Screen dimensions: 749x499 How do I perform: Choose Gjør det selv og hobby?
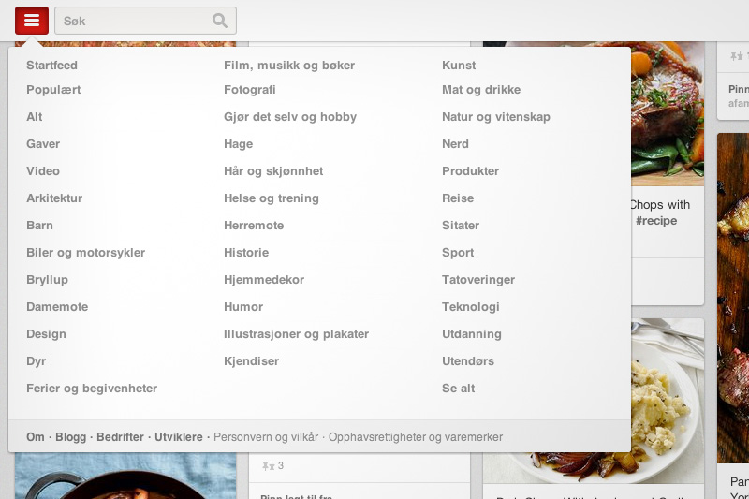pos(290,117)
